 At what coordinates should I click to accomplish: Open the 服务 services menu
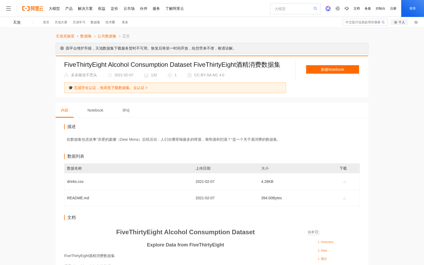pos(156,8)
